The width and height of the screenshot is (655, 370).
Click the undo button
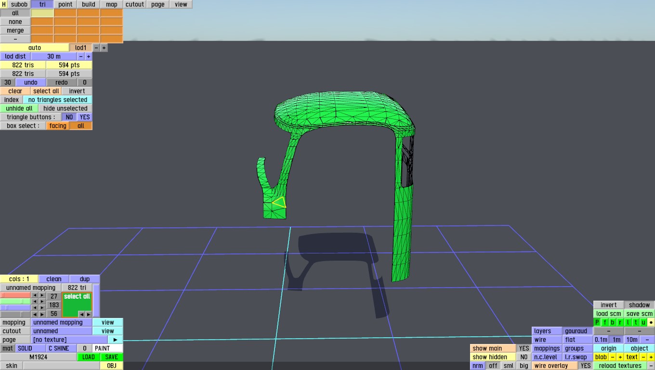pos(31,82)
